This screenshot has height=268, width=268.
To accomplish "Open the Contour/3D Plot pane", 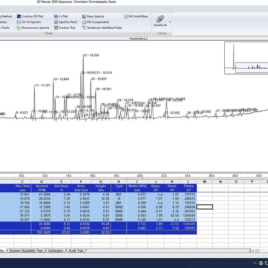I will [30, 16].
